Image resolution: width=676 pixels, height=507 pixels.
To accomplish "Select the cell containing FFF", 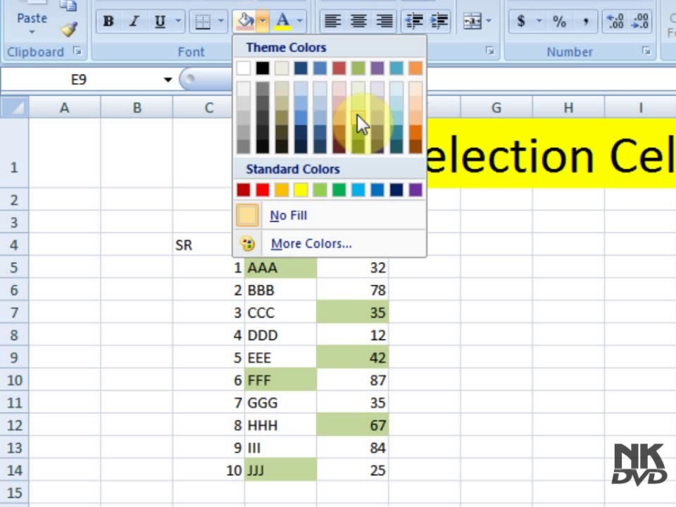I will point(280,380).
